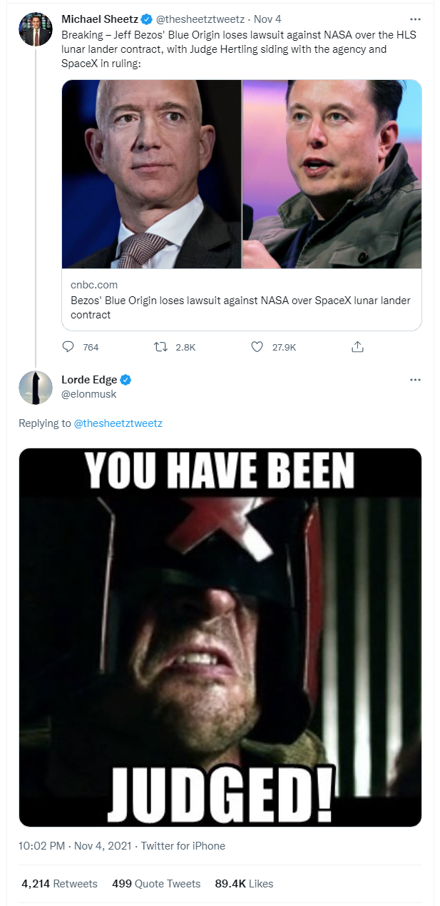
Task: Open more options on Lorde Edge's tweet
Action: pos(415,380)
